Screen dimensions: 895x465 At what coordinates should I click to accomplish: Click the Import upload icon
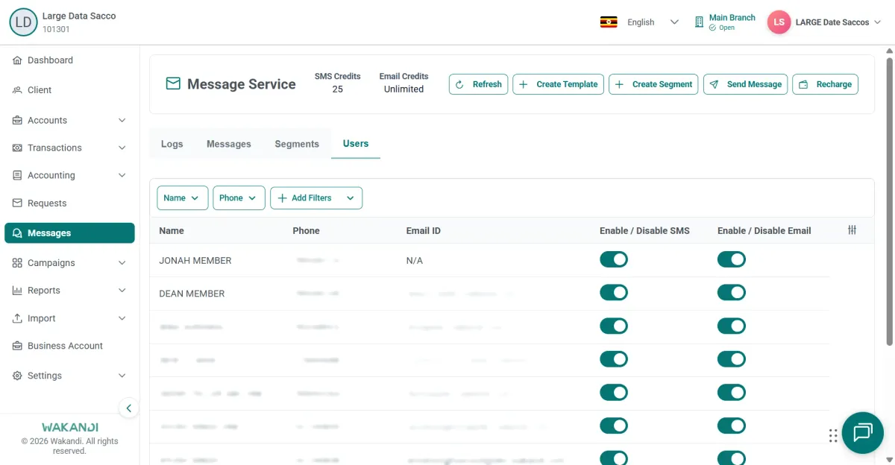(17, 318)
